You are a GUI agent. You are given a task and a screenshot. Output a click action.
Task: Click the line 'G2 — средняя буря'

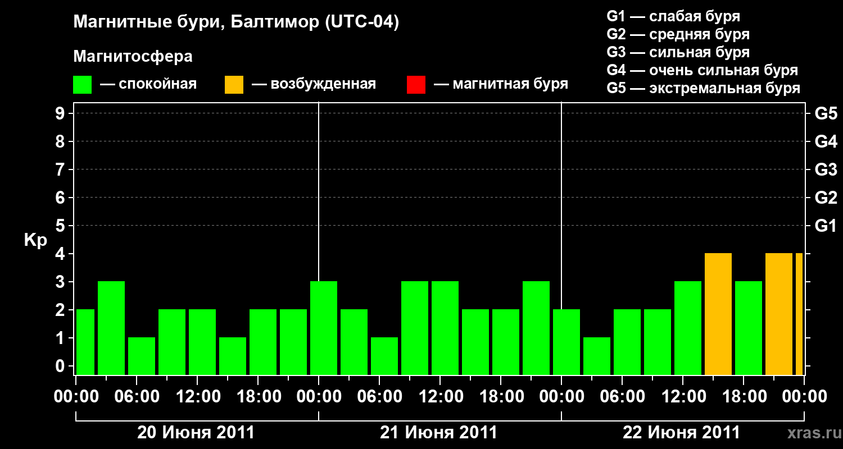678,34
